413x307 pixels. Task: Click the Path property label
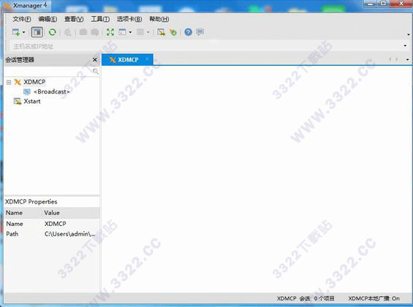point(12,234)
